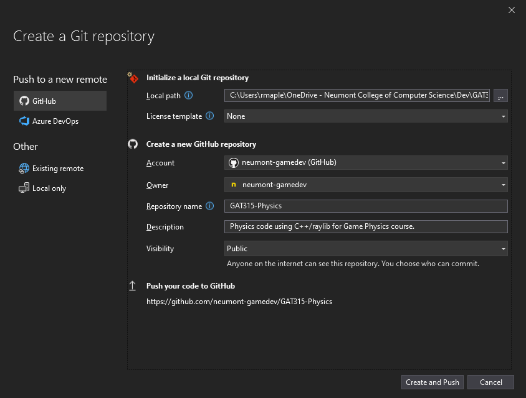Click the git icon beside Initialize header
The height and width of the screenshot is (398, 526).
pyautogui.click(x=133, y=78)
